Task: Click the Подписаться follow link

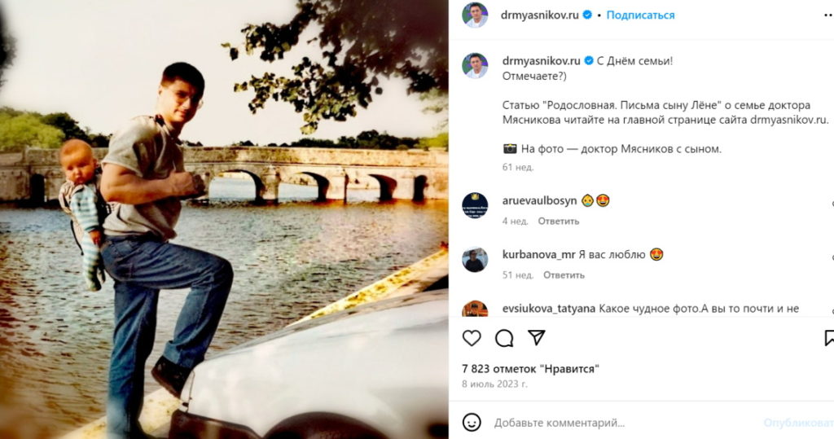Action: point(641,15)
